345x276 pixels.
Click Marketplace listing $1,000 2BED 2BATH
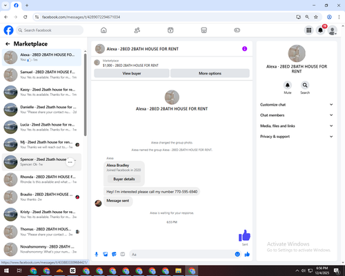coord(130,66)
